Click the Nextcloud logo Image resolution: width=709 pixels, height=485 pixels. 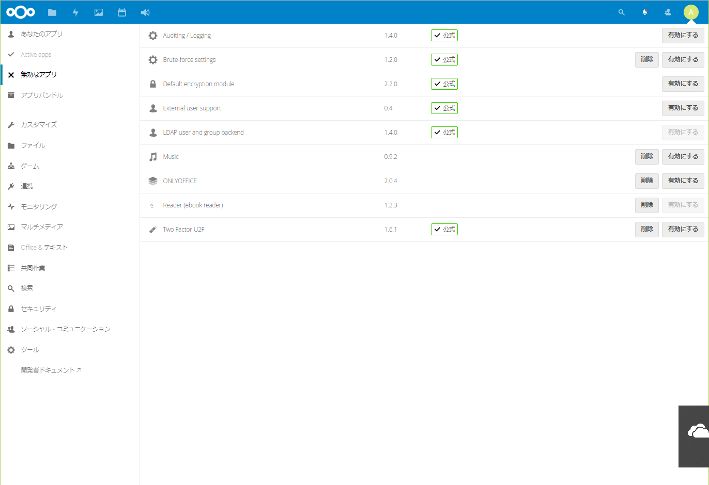pyautogui.click(x=21, y=12)
